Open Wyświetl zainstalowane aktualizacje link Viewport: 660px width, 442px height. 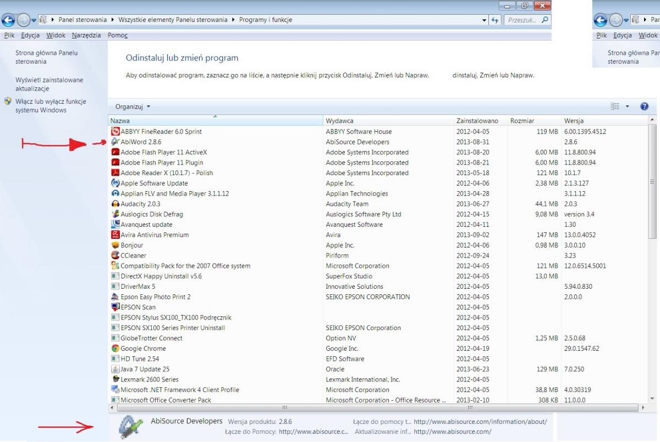[50, 84]
